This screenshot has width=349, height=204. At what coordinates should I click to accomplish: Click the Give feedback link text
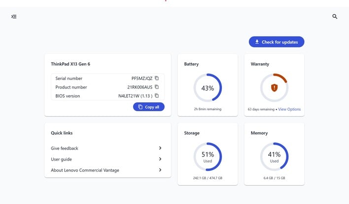pos(65,148)
